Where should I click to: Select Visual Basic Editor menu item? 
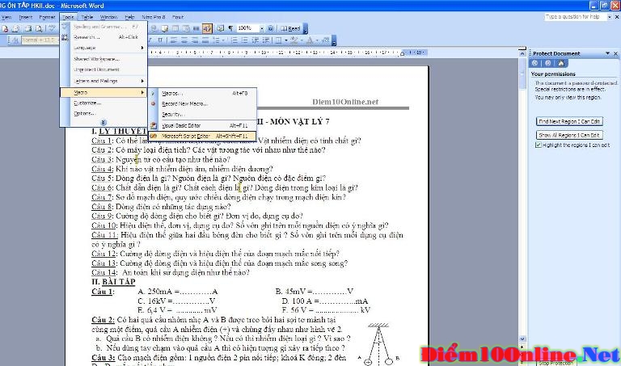[x=202, y=125]
